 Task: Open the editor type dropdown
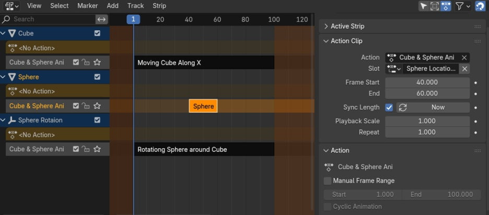tap(12, 6)
